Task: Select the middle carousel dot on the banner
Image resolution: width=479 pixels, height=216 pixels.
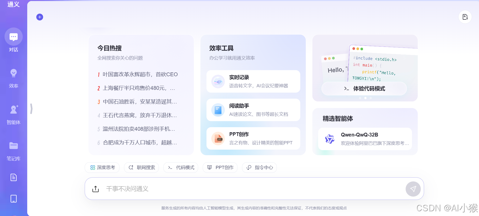Action: point(365,98)
